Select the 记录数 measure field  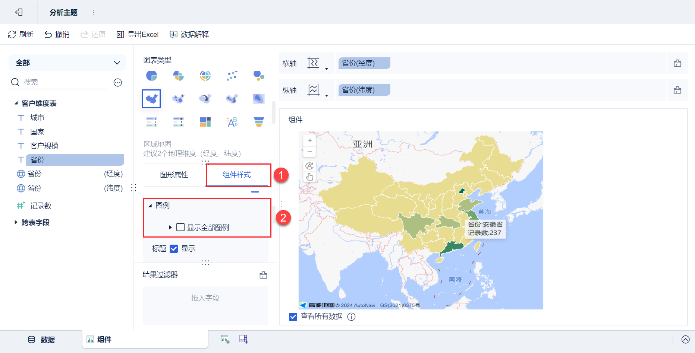(x=41, y=206)
